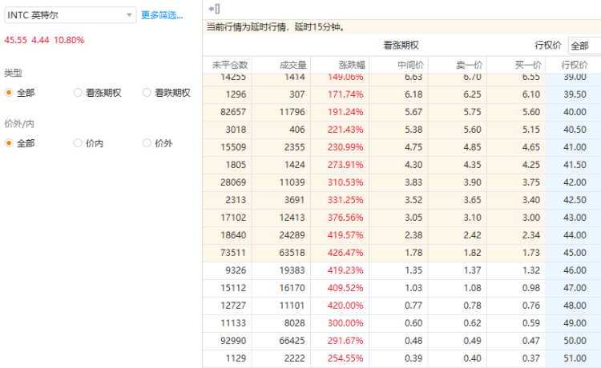This screenshot has height=368, width=601.
Task: Click the 看涨期权 section heading
Action: pos(401,45)
